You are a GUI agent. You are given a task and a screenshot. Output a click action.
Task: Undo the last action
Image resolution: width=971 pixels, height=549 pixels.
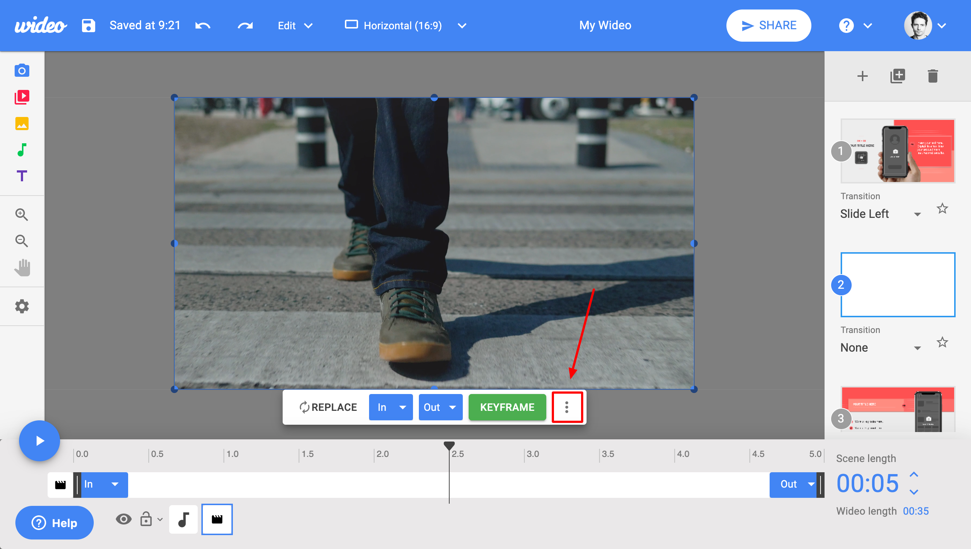pos(203,26)
